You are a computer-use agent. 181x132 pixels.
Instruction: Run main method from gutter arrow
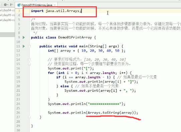pyautogui.click(x=24, y=46)
